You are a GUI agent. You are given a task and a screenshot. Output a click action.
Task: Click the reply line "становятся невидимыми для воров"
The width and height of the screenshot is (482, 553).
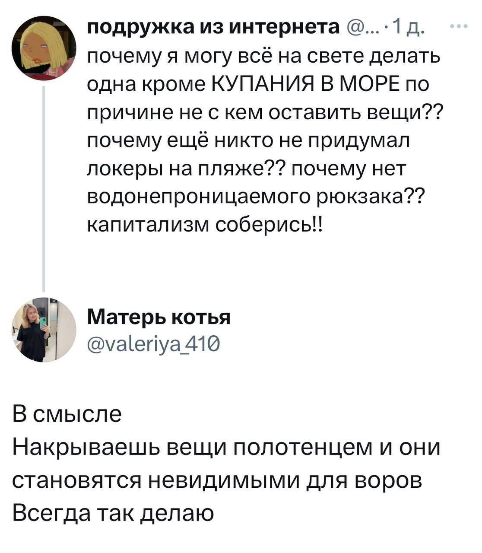pyautogui.click(x=217, y=480)
